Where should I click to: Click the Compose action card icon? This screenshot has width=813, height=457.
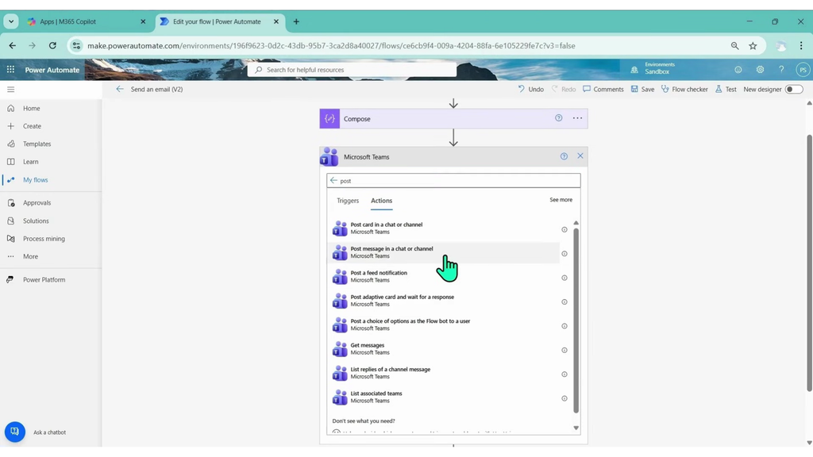[329, 119]
